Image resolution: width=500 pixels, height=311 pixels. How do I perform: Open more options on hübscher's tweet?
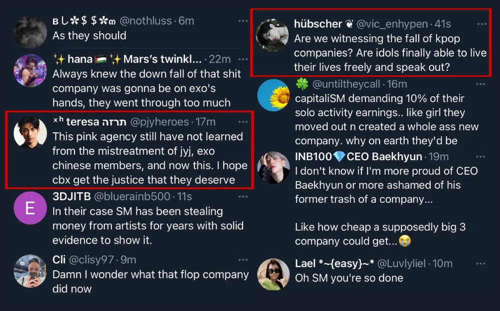481,24
